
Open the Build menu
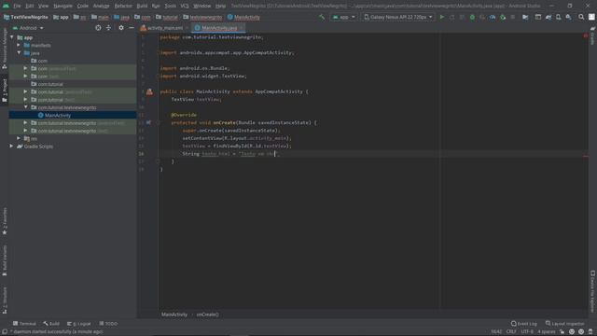142,6
